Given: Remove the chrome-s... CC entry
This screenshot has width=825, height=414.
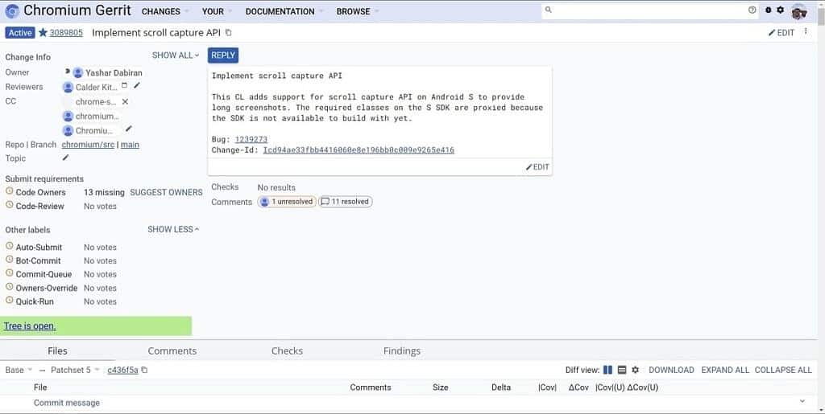Looking at the screenshot, I should coord(125,101).
